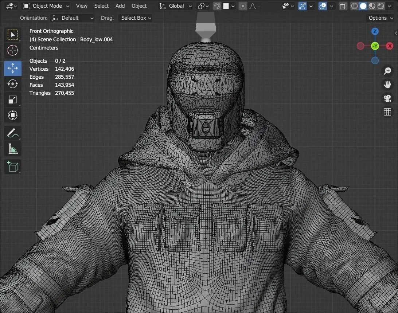
Task: Select the Annotate pencil tool
Action: 13,133
